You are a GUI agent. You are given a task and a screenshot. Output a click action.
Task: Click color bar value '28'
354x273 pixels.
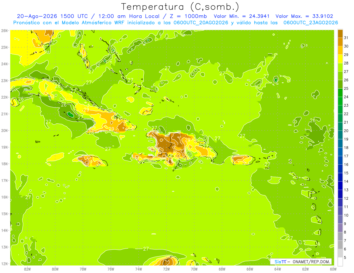click(x=346, y=63)
